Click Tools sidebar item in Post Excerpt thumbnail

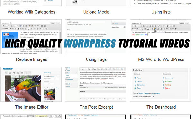(69, 87)
